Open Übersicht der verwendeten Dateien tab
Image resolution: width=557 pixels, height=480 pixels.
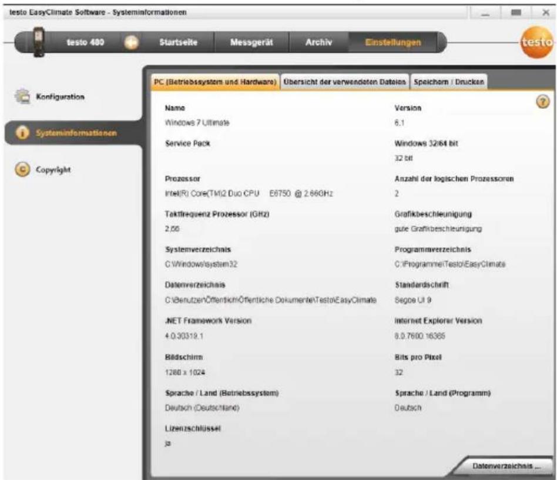tap(344, 82)
